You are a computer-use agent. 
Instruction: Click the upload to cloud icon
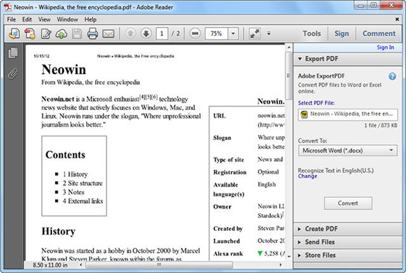61,34
